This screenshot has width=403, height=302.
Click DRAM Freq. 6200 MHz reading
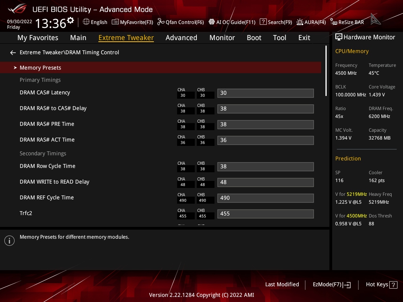click(x=379, y=116)
